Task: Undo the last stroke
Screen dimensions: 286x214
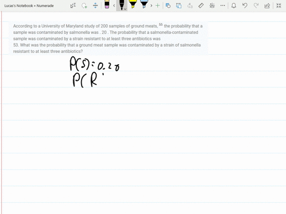Action: tap(245, 5)
